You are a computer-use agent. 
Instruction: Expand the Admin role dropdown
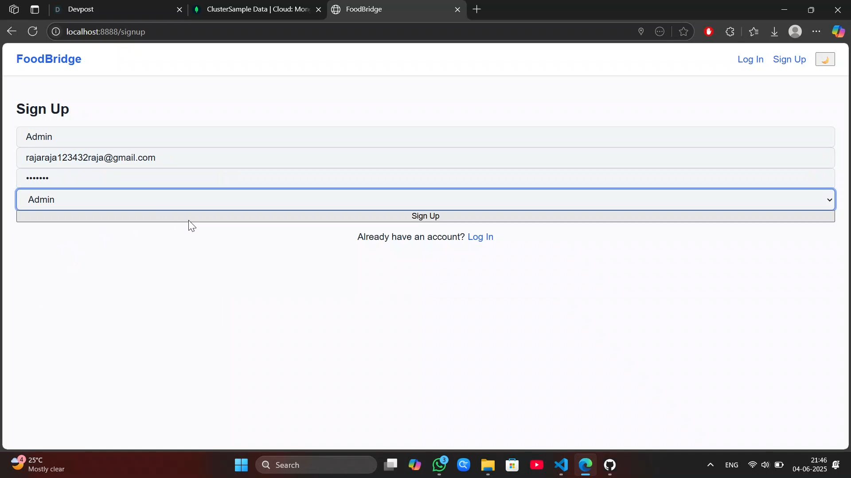(425, 200)
